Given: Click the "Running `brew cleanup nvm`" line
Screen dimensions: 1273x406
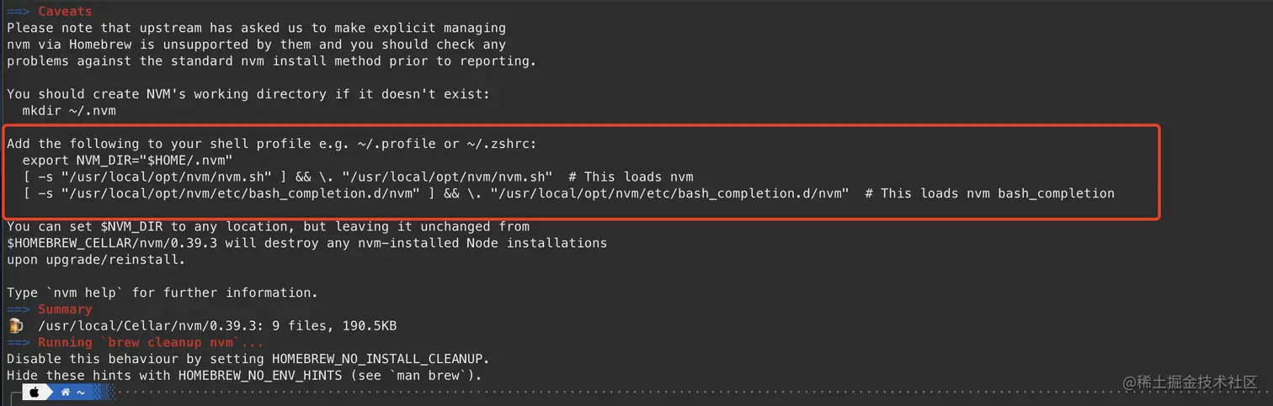Looking at the screenshot, I should pos(151,342).
